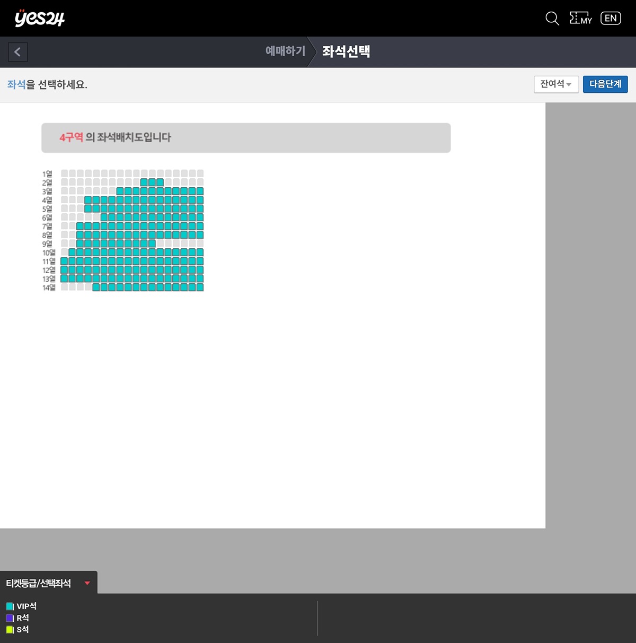
Task: Click the VIP석 teal color swatch
Action: coord(10,606)
